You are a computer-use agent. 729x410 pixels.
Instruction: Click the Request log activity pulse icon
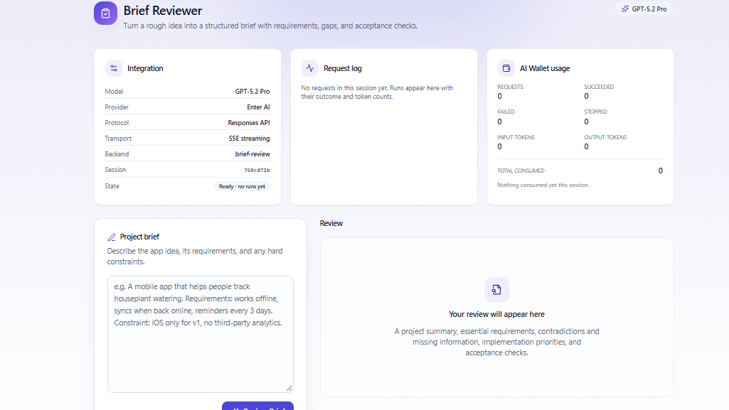(310, 68)
